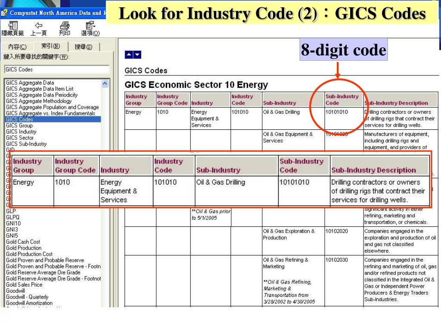Click the Print toolbar icon
Image resolution: width=441 pixels, height=331 pixels.
tap(65, 29)
